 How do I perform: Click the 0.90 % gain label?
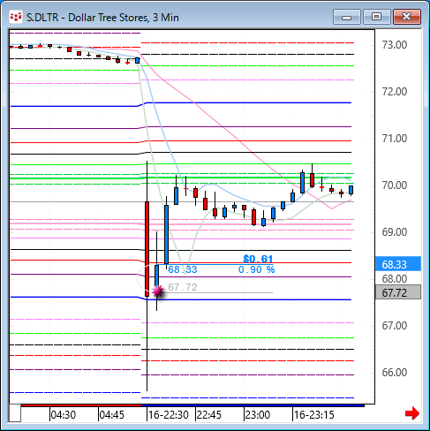click(256, 269)
